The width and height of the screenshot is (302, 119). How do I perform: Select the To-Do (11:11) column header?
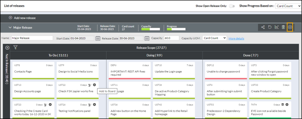tap(58, 55)
